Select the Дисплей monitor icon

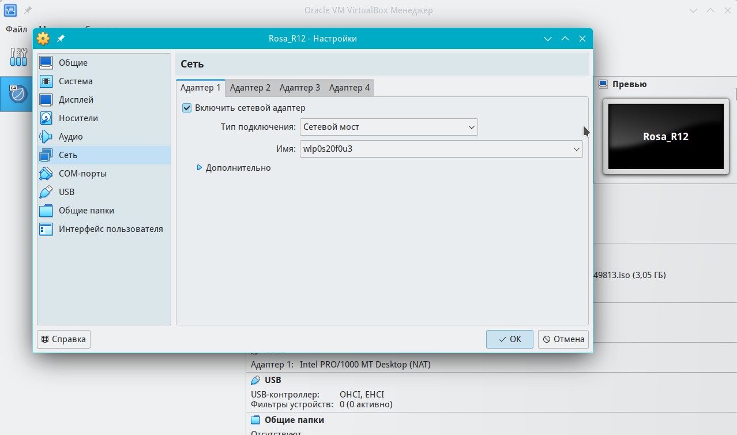(x=46, y=100)
